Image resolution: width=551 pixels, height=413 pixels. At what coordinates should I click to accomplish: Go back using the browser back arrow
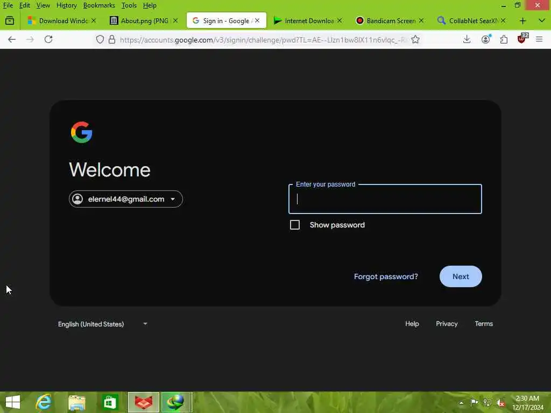12,39
